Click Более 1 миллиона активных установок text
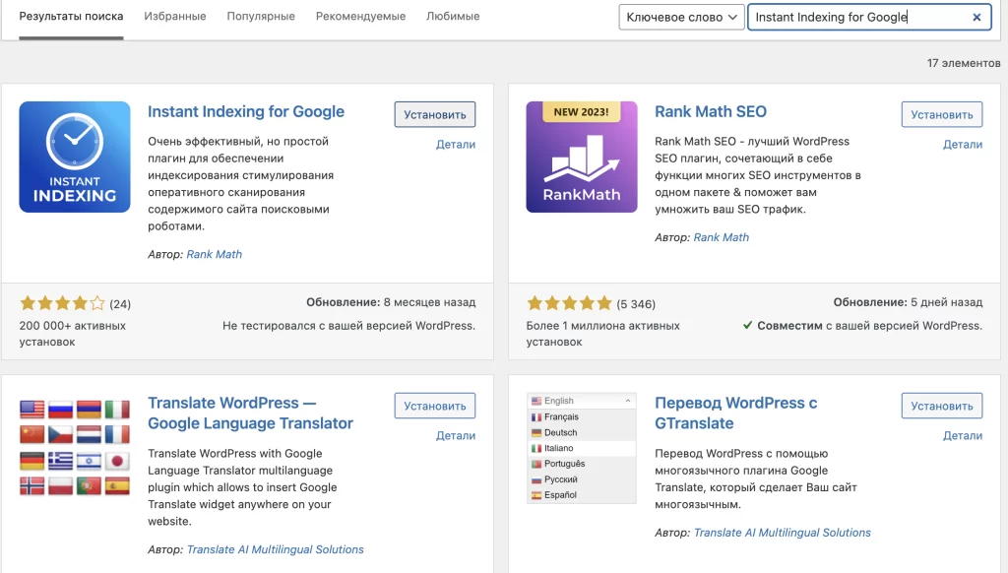This screenshot has height=573, width=1008. [603, 334]
